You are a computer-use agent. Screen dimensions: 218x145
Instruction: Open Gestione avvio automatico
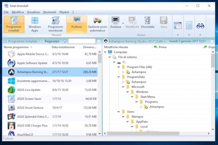coord(97,24)
